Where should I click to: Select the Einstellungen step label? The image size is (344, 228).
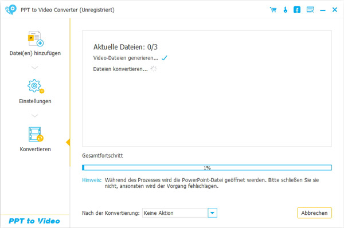35,101
